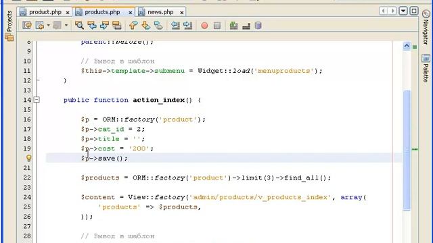
Task: Open the Navigator side panel
Action: (x=426, y=28)
